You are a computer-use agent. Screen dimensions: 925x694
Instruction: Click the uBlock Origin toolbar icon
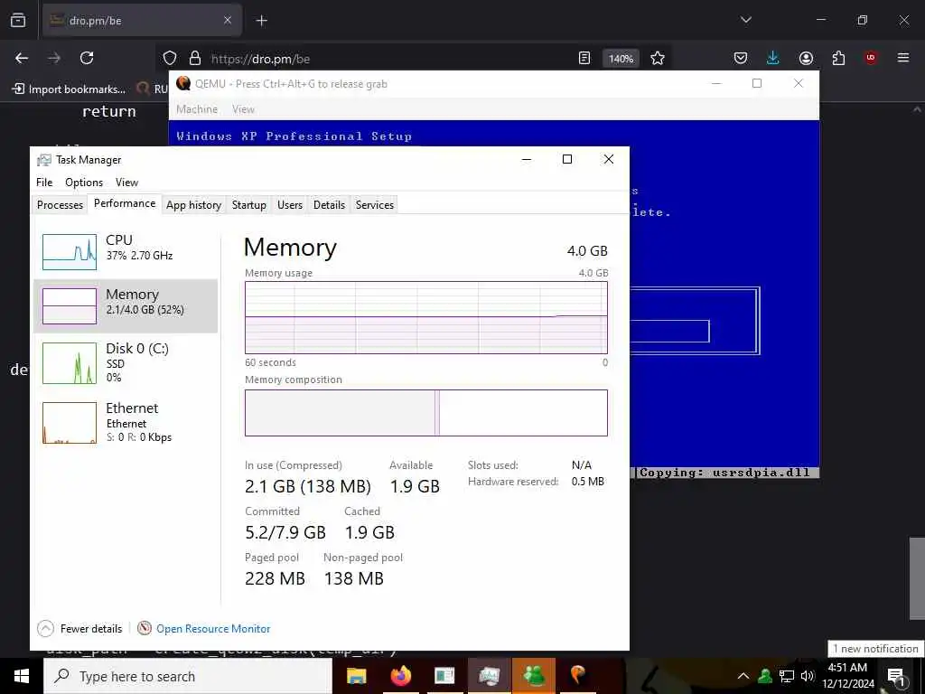point(871,58)
